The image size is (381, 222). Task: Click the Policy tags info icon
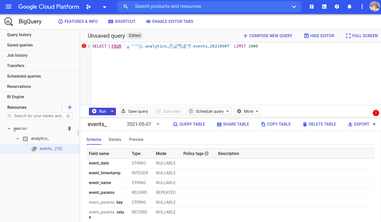pyautogui.click(x=207, y=153)
